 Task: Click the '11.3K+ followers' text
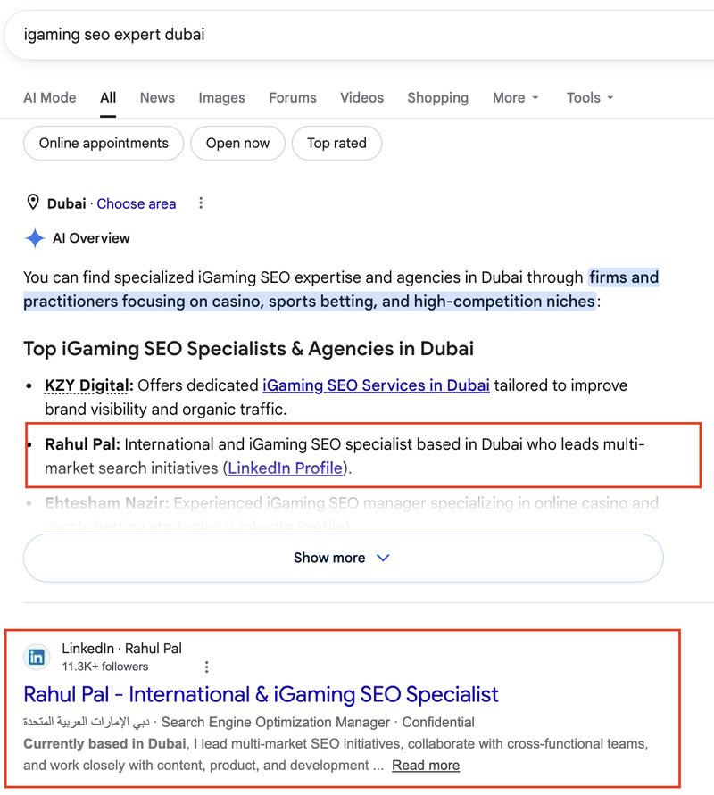105,667
